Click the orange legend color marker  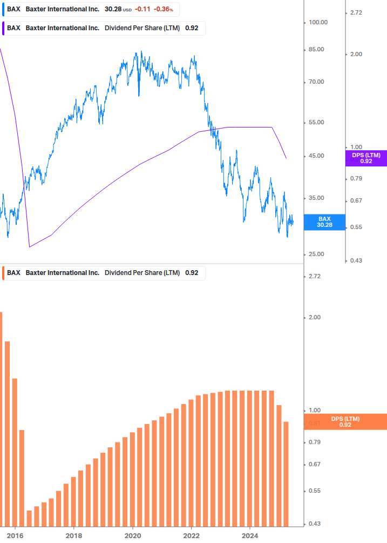coord(3,273)
